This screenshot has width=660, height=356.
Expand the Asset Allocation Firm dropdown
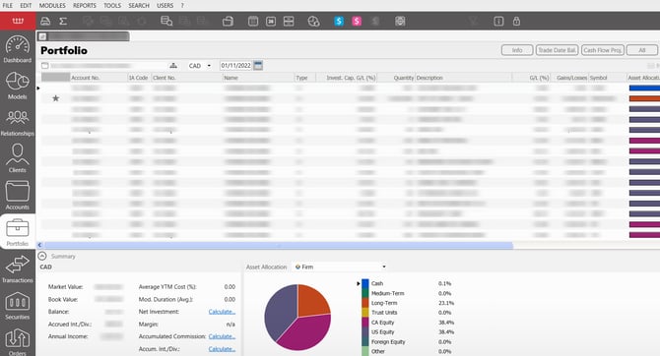click(340, 267)
